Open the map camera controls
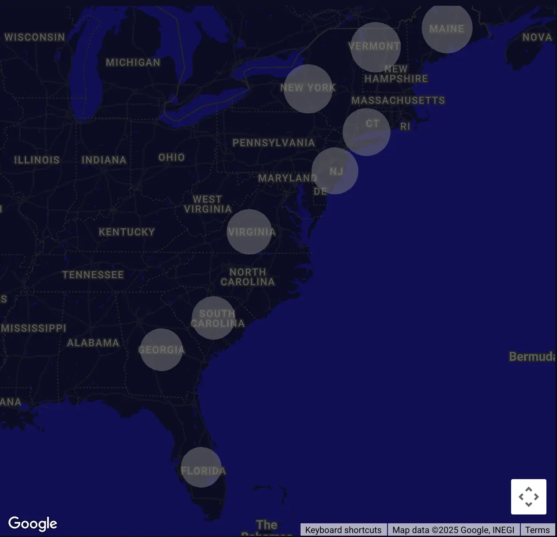The image size is (557, 537). [528, 497]
